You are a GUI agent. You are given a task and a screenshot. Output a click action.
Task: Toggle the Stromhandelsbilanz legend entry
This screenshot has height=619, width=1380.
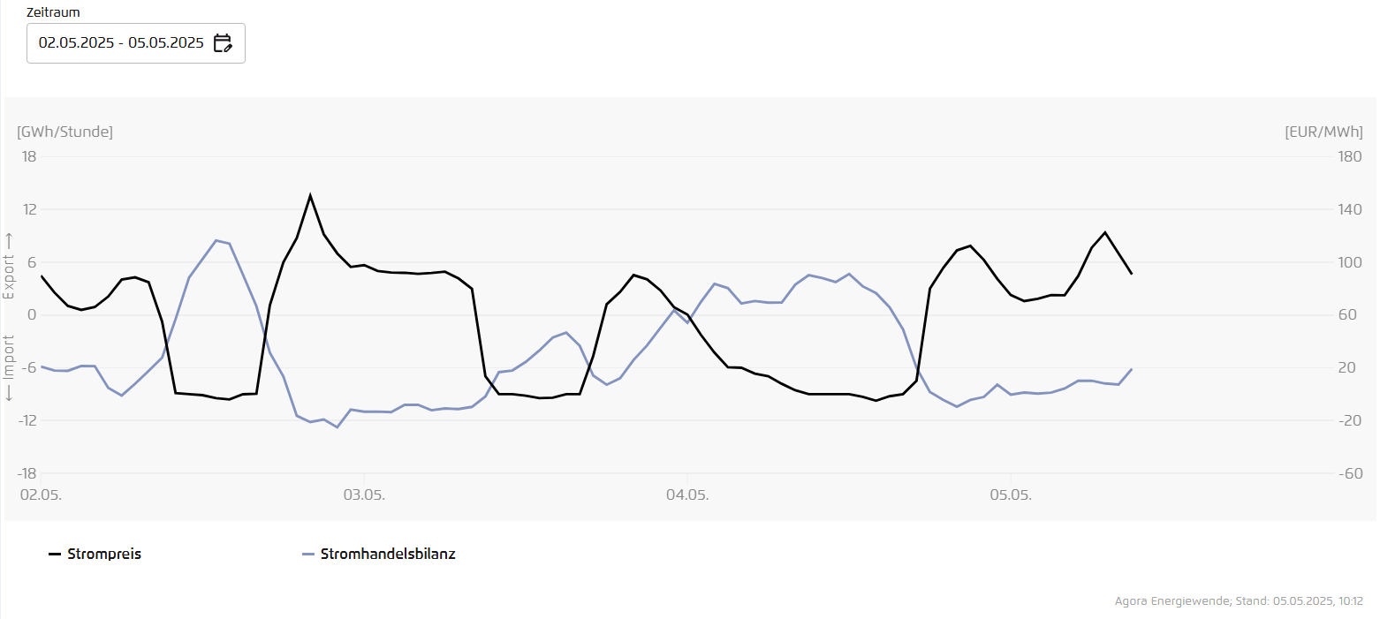coord(388,555)
